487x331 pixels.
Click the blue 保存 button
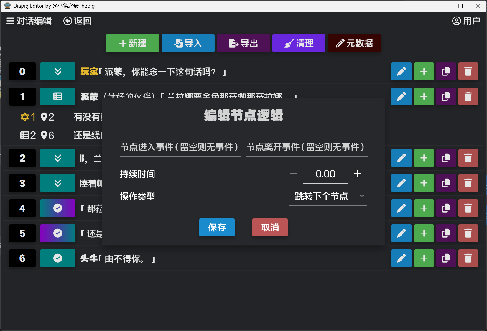pyautogui.click(x=217, y=227)
